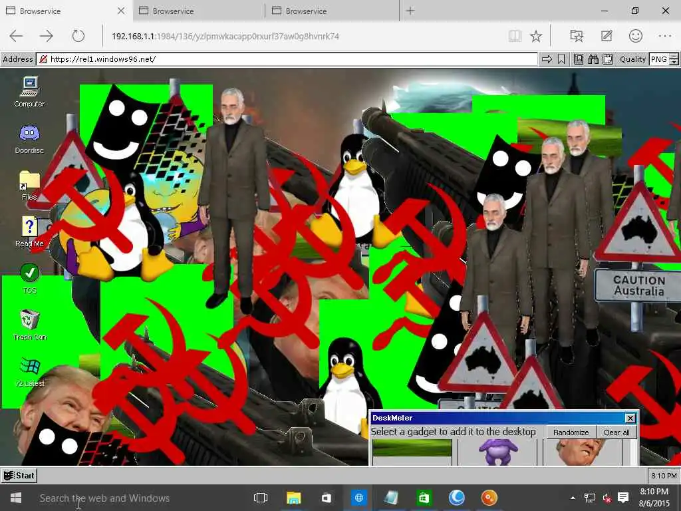Click the Browservice image download icon
This screenshot has height=511, width=681.
point(579,59)
